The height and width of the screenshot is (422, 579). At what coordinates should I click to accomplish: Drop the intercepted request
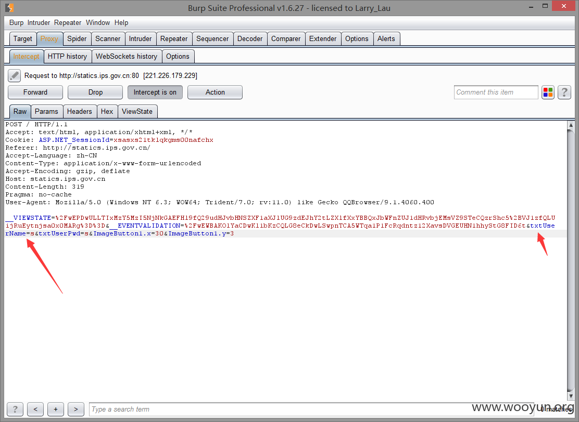click(x=95, y=92)
